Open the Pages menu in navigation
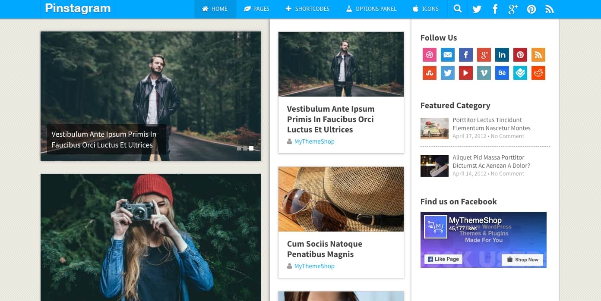 256,9
